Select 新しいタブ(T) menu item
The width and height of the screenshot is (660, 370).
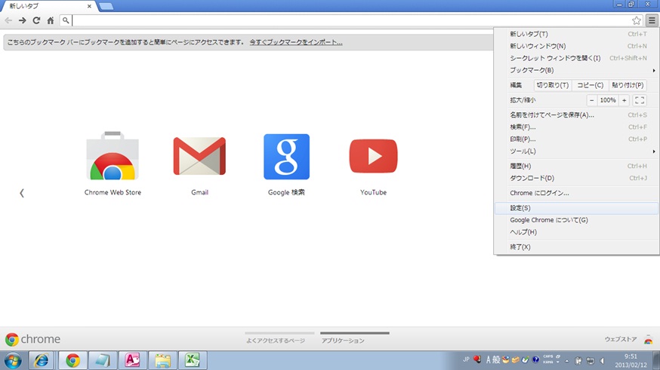pyautogui.click(x=577, y=34)
